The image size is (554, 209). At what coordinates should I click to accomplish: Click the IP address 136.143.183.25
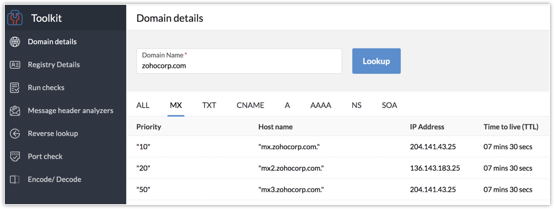[435, 168]
